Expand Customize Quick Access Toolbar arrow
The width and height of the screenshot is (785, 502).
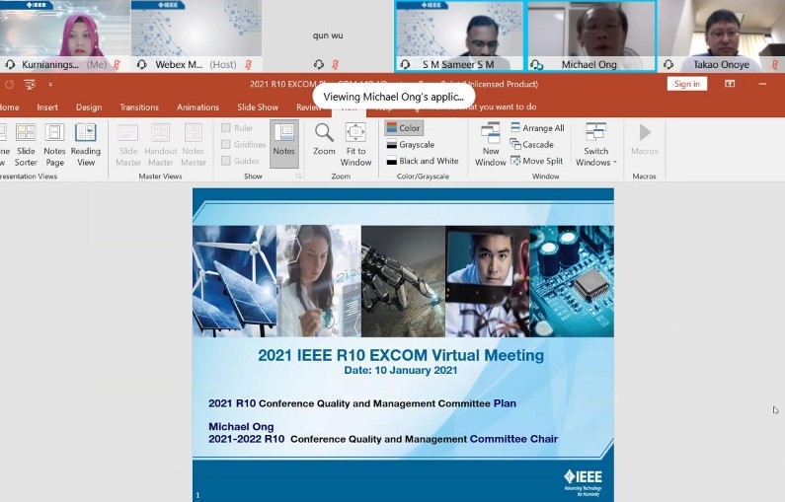tap(50, 85)
